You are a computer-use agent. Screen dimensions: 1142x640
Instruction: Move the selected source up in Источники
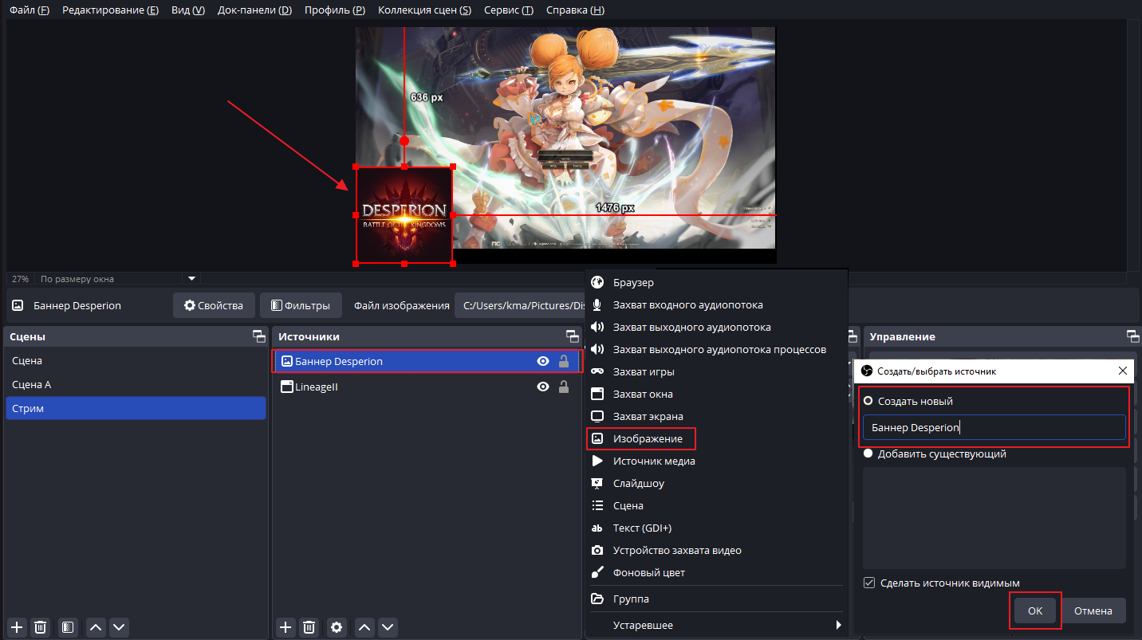(364, 627)
